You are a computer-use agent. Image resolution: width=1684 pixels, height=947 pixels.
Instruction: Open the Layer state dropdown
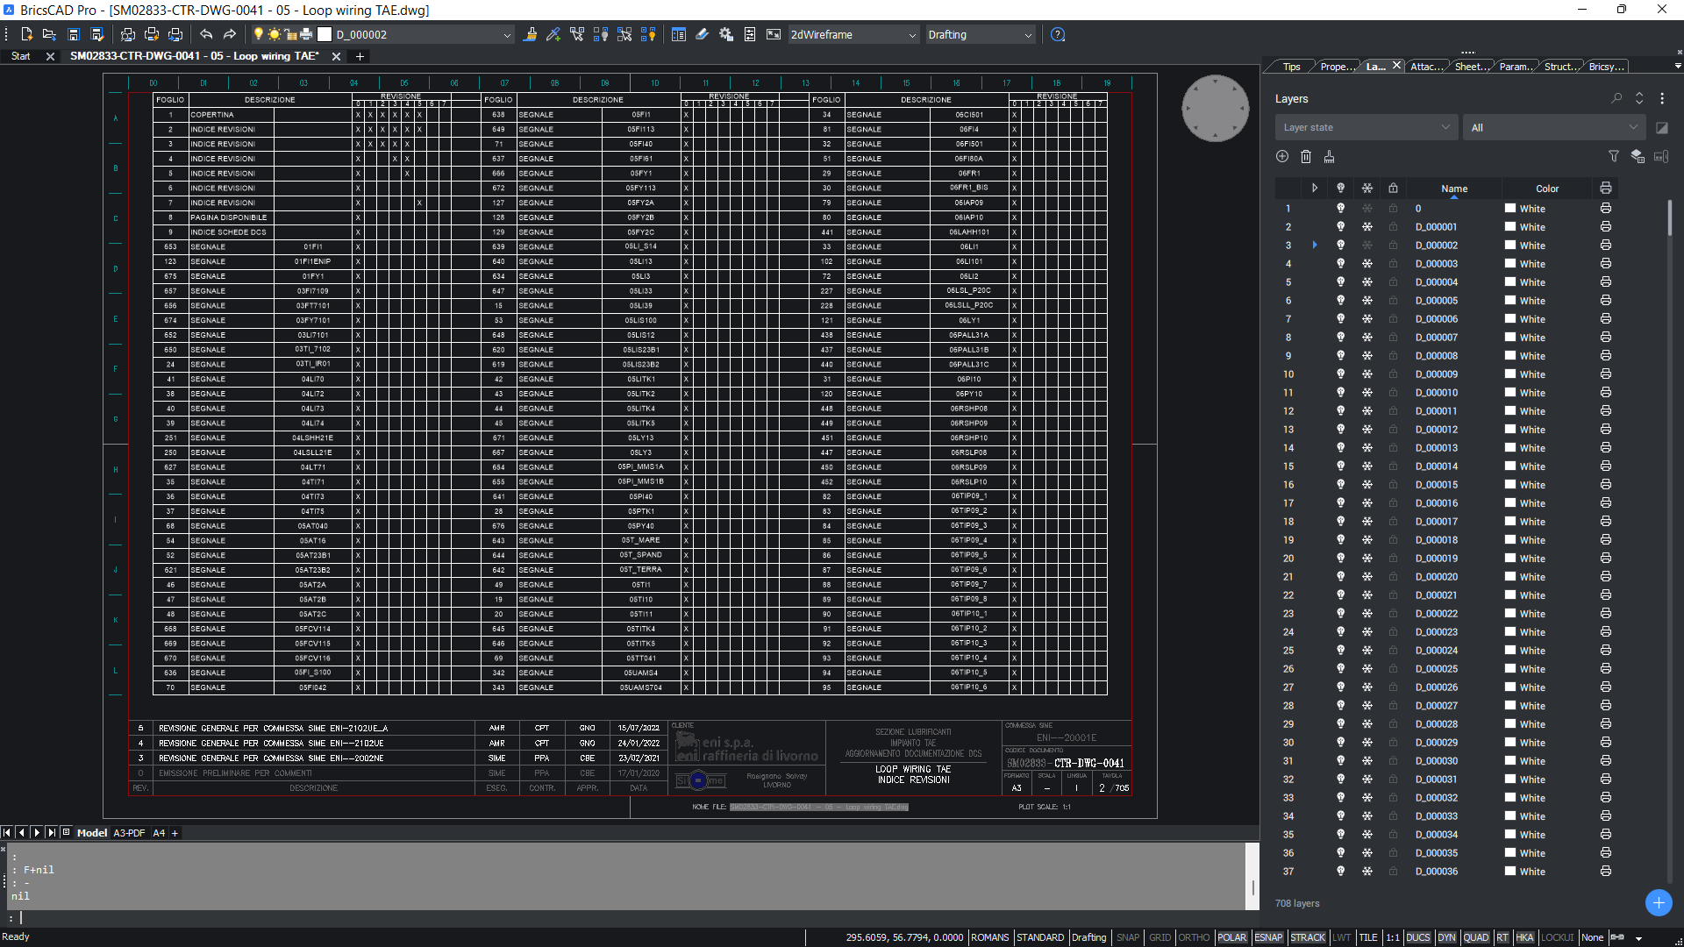1366,128
